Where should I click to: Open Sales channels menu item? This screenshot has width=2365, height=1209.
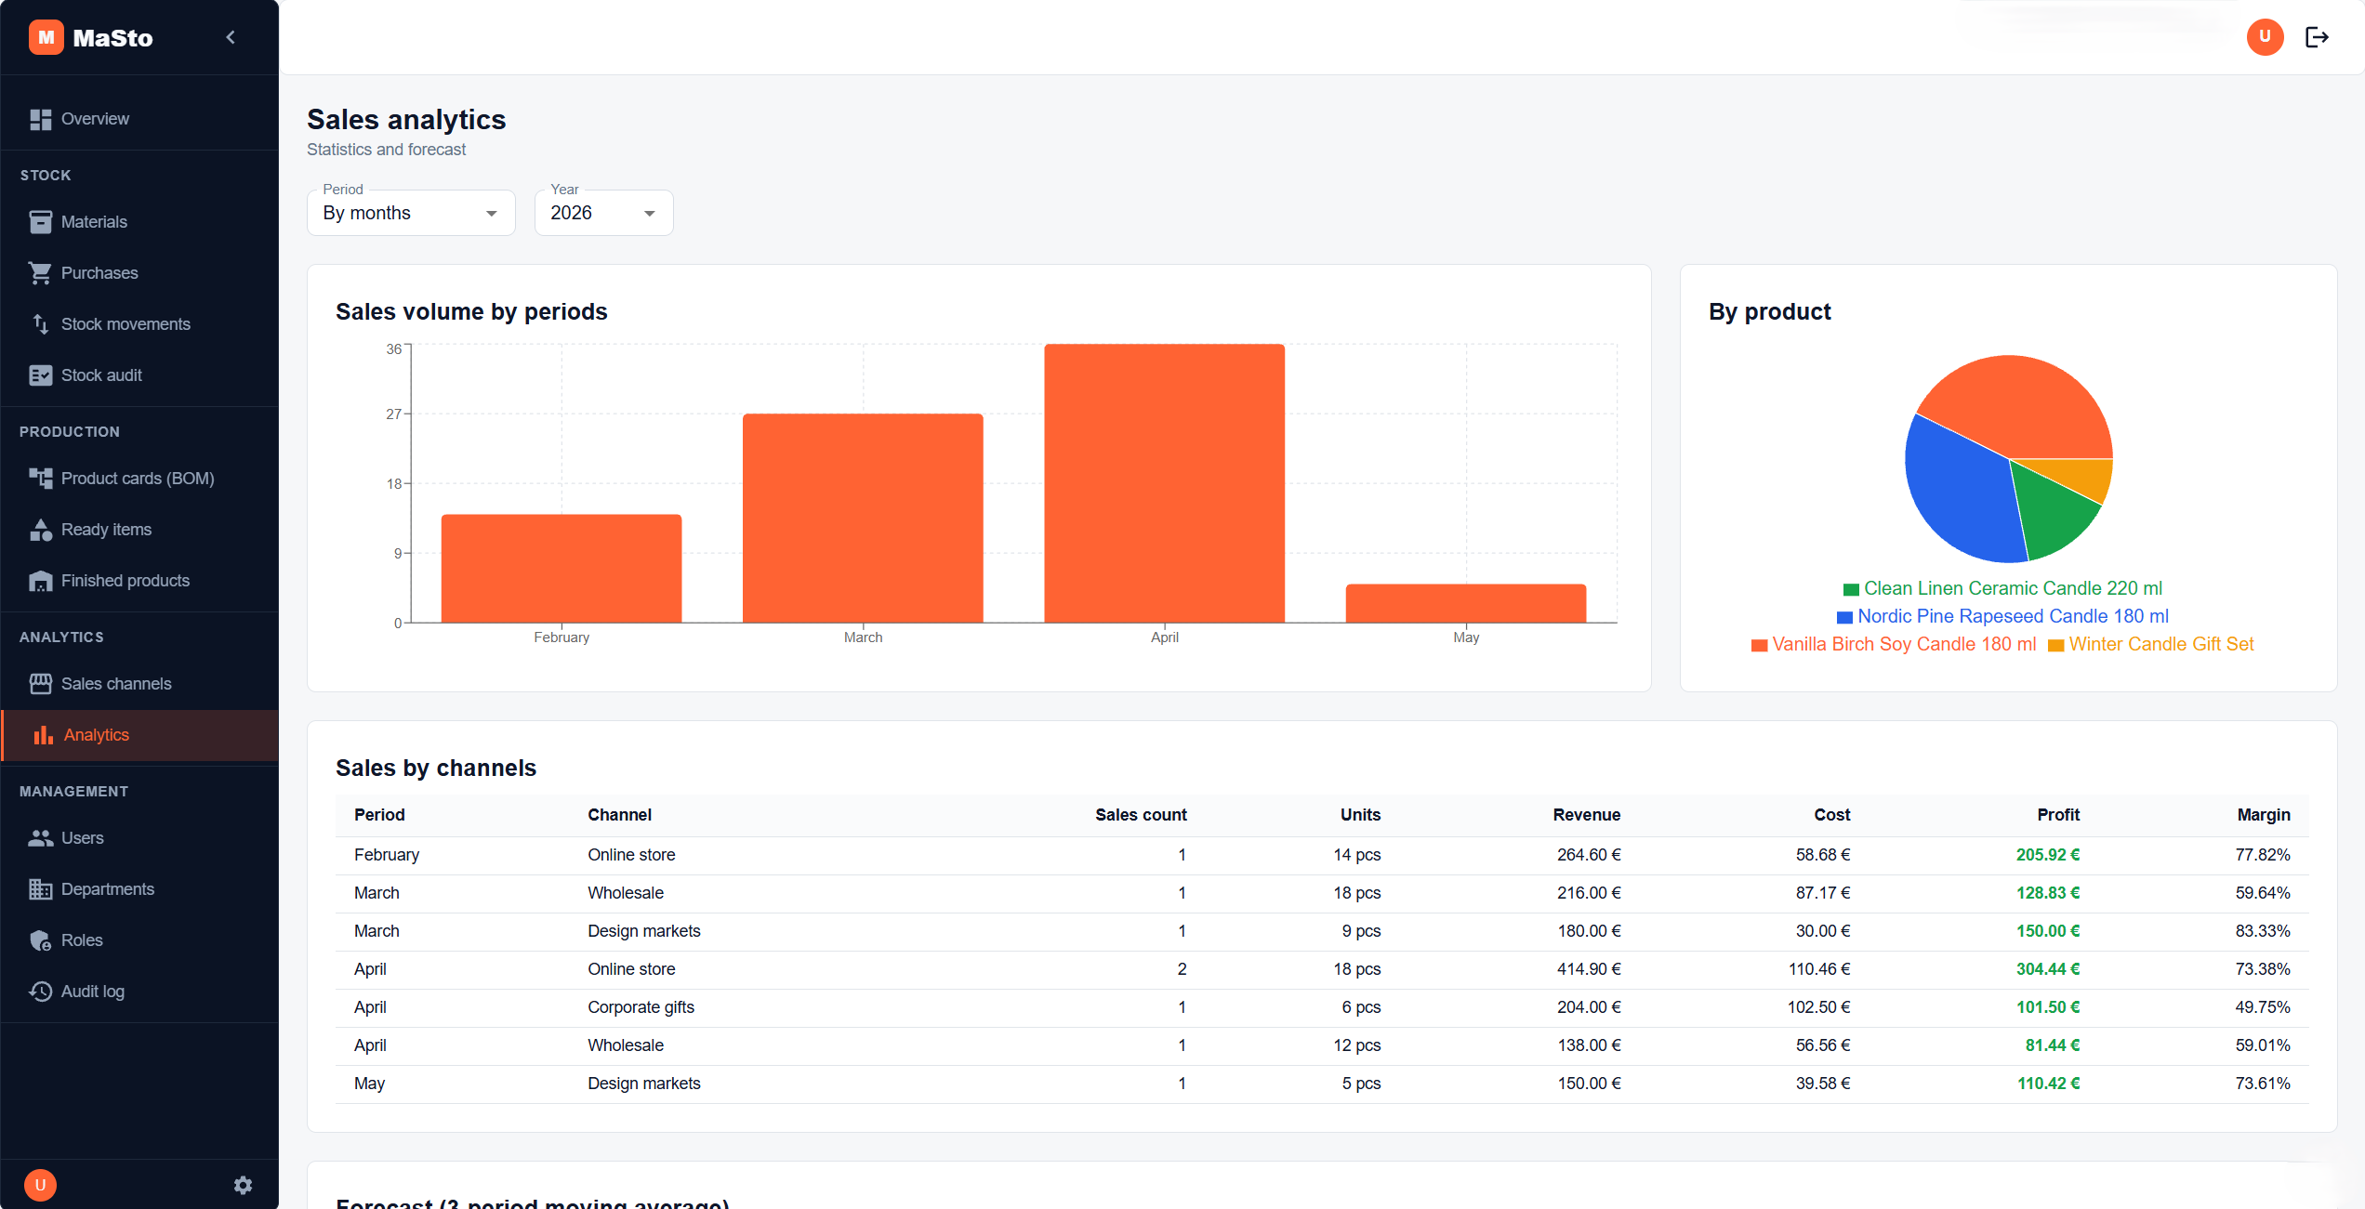click(x=139, y=684)
